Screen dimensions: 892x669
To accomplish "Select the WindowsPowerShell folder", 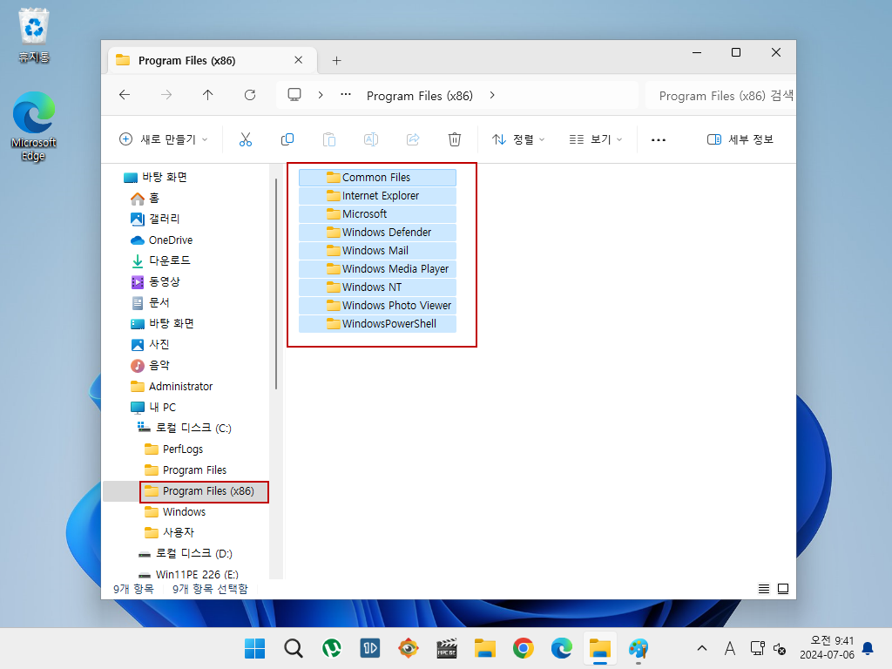I will [x=377, y=324].
